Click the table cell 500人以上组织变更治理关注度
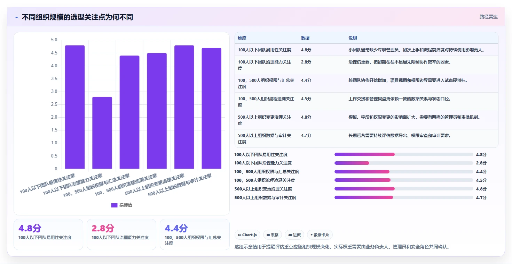The width and height of the screenshot is (512, 264). (266, 120)
